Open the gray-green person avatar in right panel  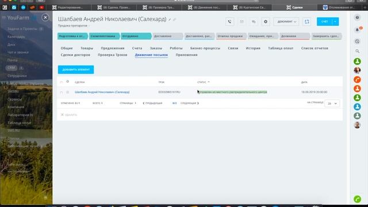[357, 116]
